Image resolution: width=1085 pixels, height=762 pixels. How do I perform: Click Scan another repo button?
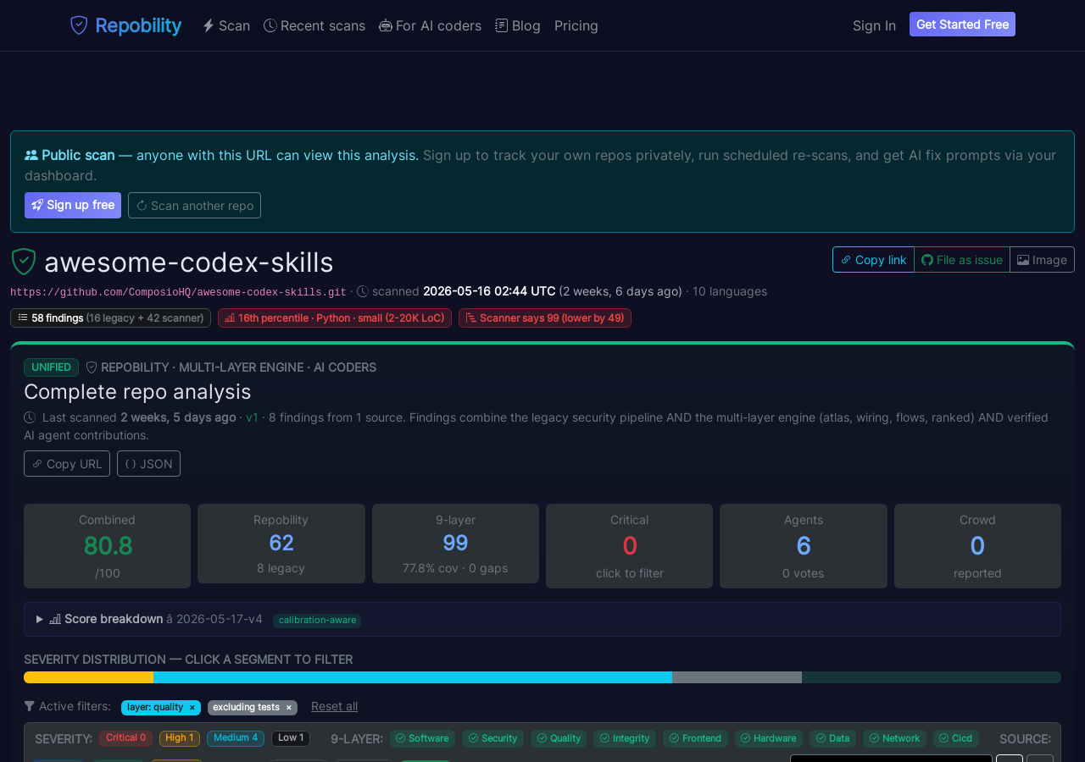tap(194, 205)
